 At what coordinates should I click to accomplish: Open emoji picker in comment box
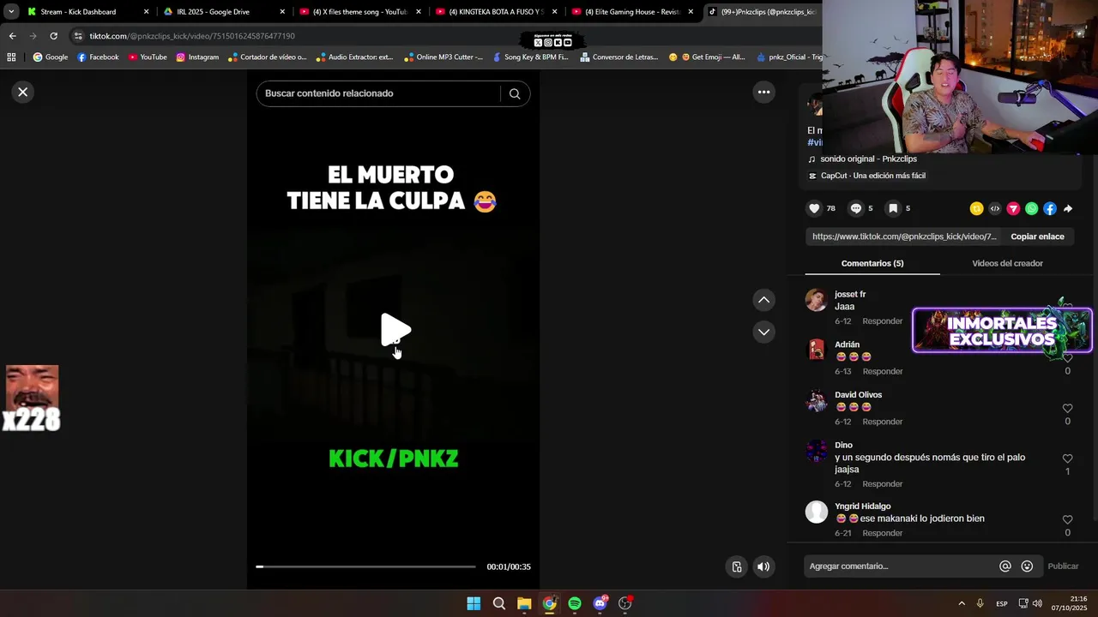click(x=1027, y=566)
